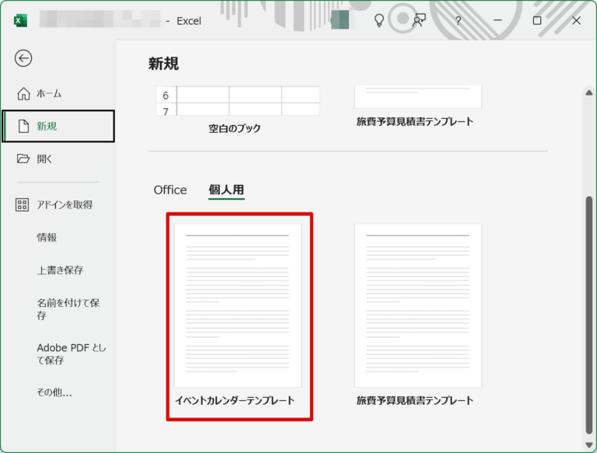Switch to the Office templates tab

(x=170, y=190)
